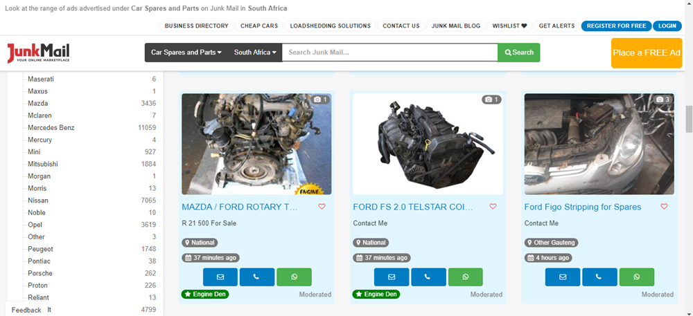View Ford Figo stripping photo thumbnail

[x=599, y=144]
